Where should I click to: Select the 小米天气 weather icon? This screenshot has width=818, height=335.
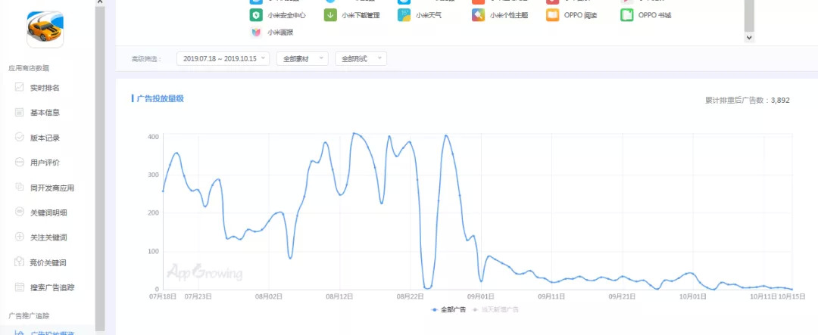point(404,15)
